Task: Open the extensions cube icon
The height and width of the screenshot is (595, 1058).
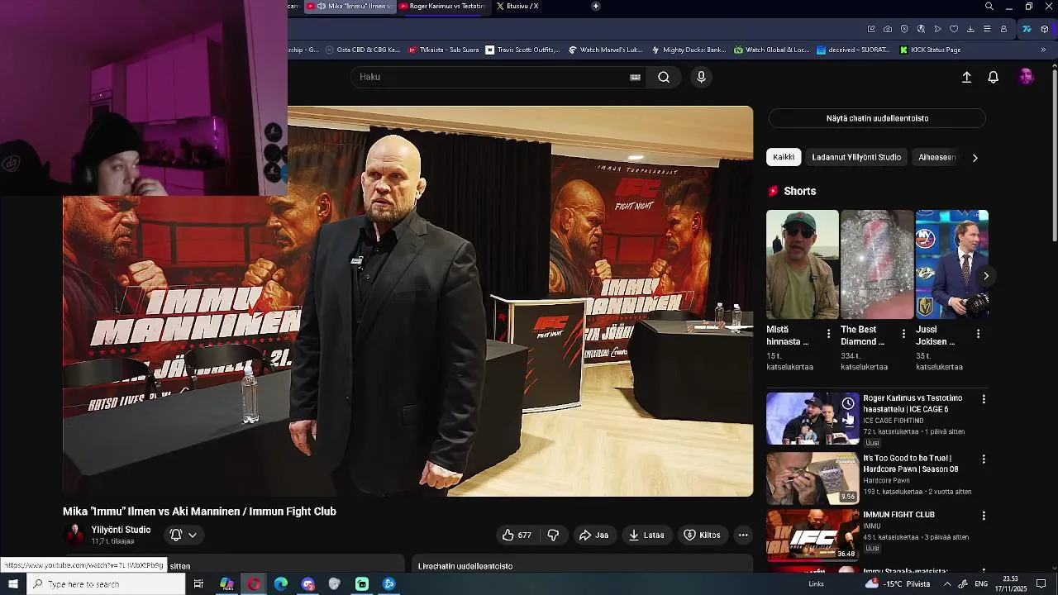Action: 1045,29
